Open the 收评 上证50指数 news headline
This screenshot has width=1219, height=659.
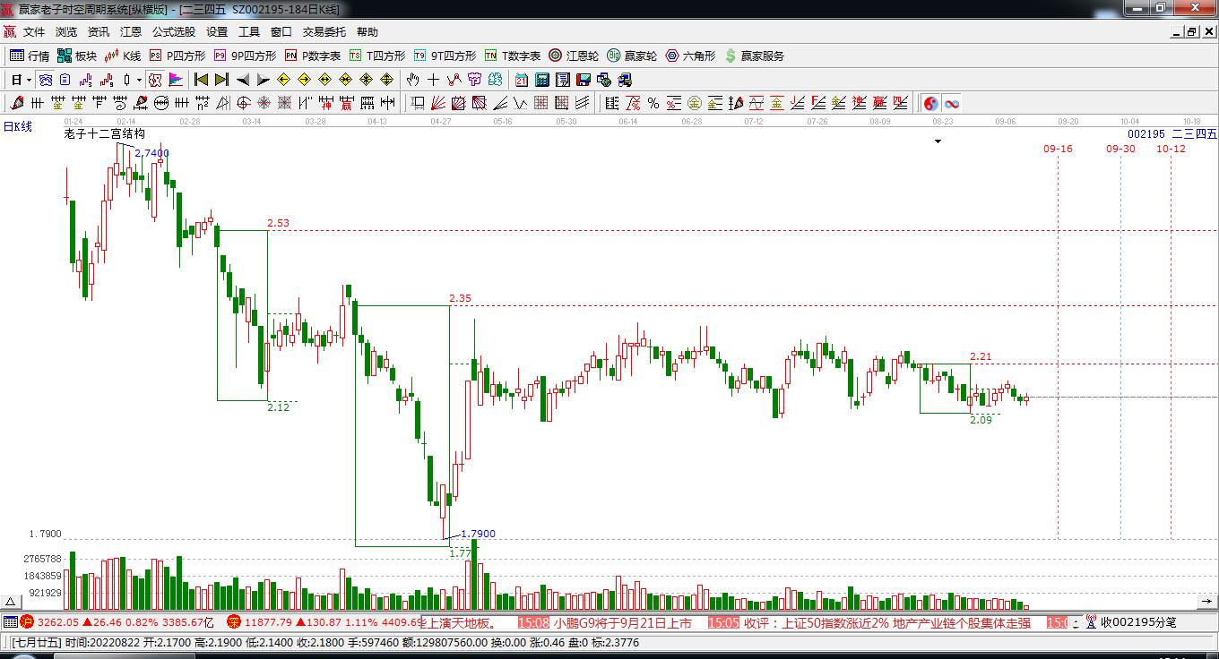click(887, 623)
